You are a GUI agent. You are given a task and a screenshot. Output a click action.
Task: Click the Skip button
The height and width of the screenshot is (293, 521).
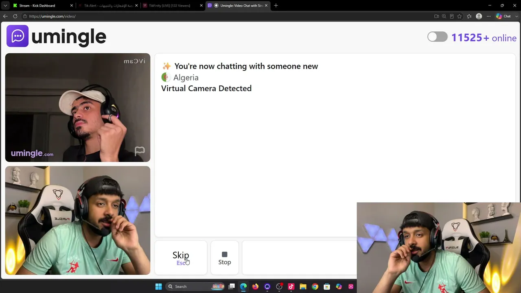[x=181, y=258]
